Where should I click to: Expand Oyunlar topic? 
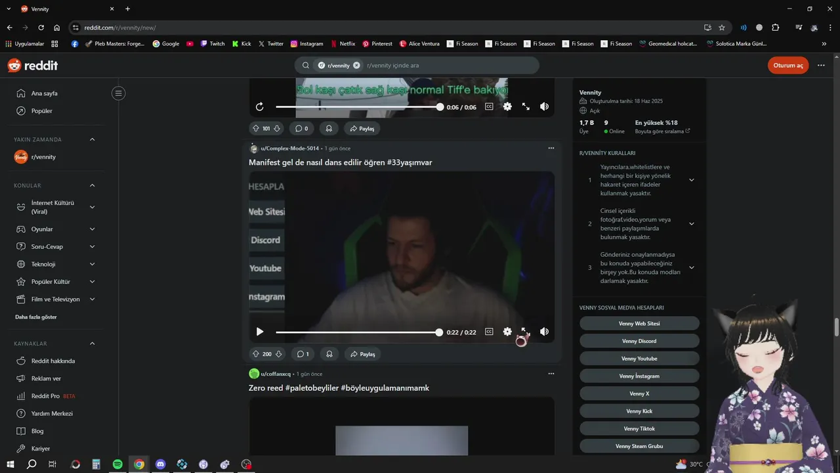click(92, 229)
